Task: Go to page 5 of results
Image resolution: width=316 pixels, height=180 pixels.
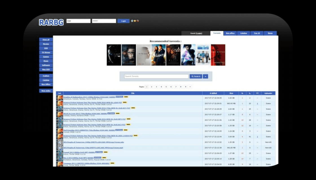Action: [x=166, y=87]
